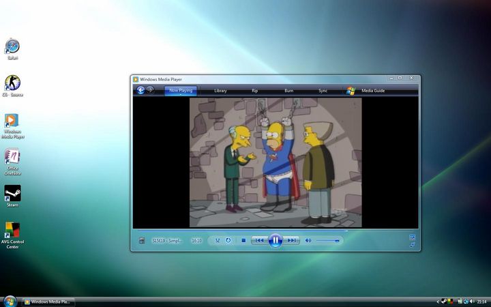Click the Media Player title bar icon
The height and width of the screenshot is (307, 491).
pyautogui.click(x=136, y=79)
